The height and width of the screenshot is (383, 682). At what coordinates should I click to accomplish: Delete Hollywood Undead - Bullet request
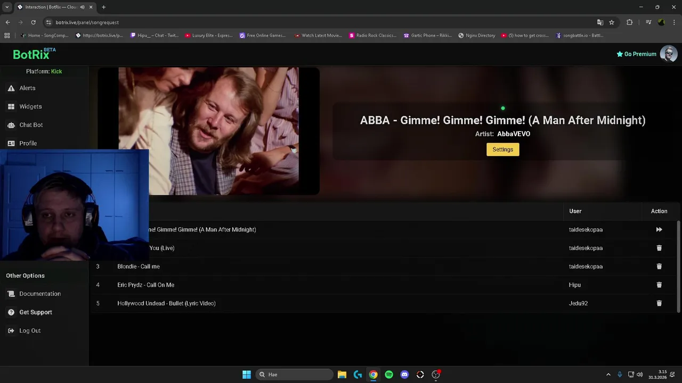[x=659, y=303]
